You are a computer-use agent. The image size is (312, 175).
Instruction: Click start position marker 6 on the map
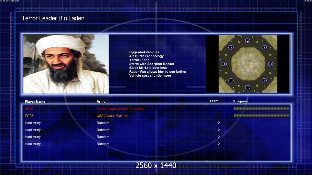264,80
